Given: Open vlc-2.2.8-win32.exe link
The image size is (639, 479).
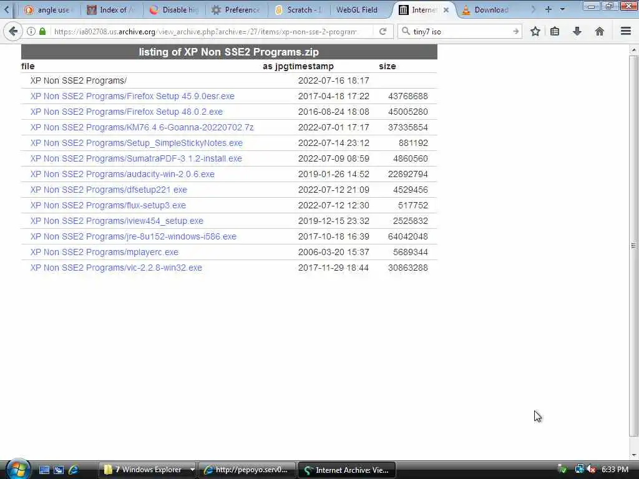Looking at the screenshot, I should point(116,268).
